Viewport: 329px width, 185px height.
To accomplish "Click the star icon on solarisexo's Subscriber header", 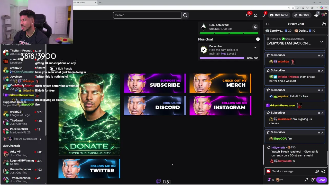I will coord(268,113).
